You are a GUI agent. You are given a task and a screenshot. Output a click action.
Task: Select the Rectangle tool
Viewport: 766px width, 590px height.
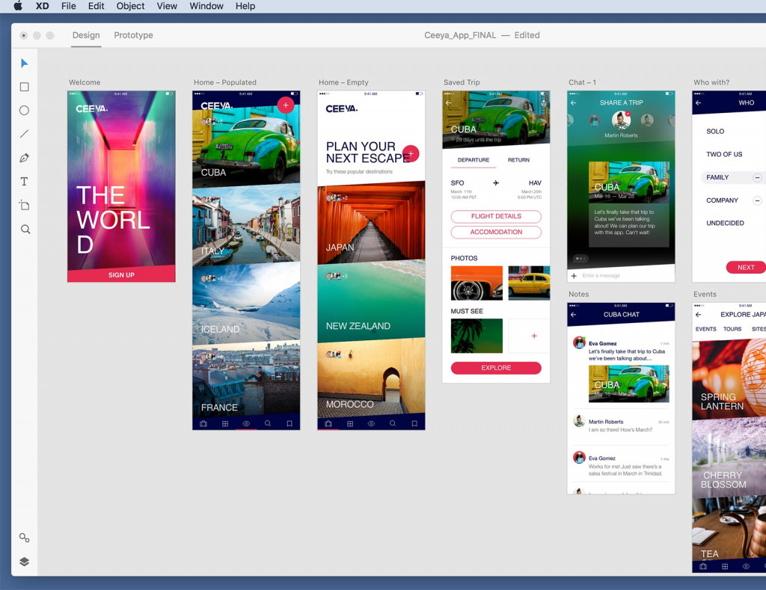pyautogui.click(x=24, y=87)
